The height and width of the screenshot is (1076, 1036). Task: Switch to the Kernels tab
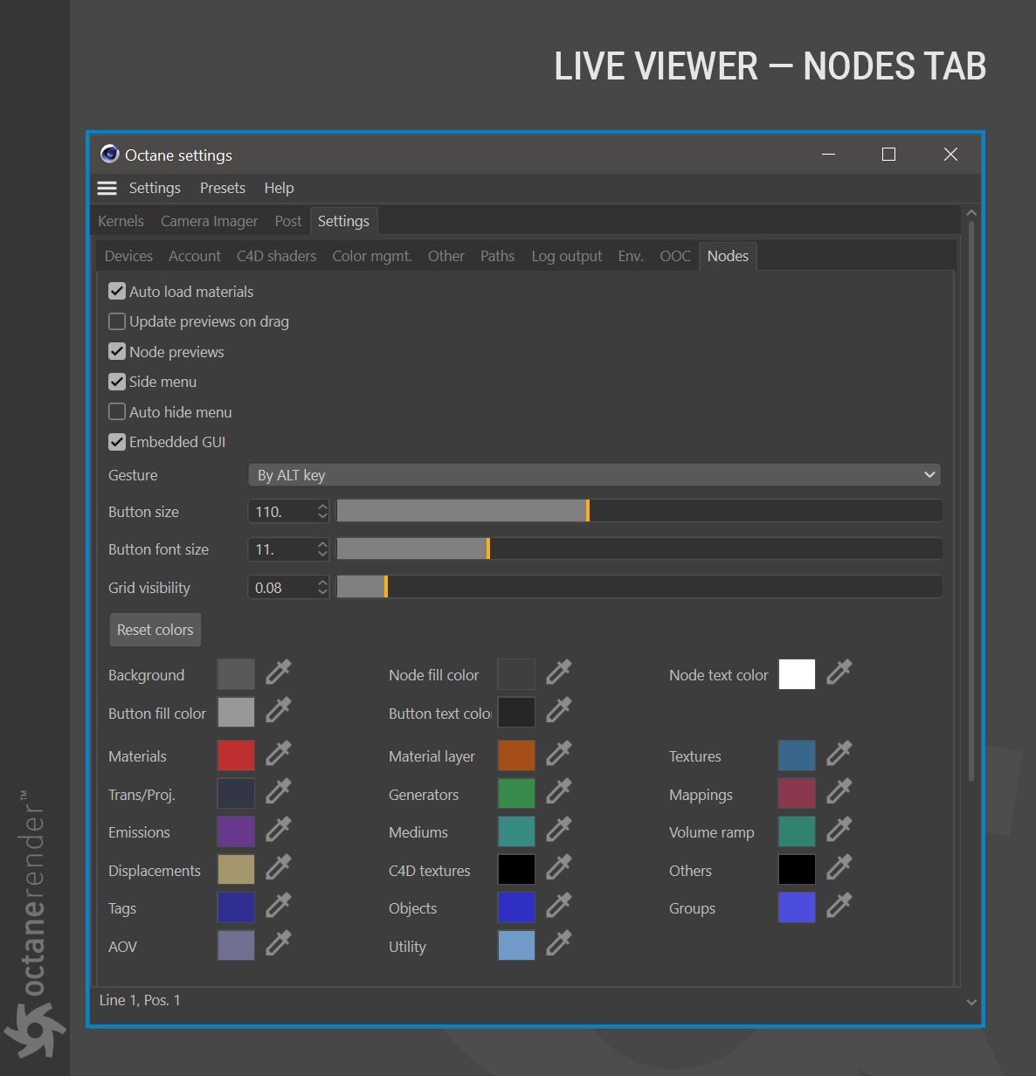pos(121,221)
